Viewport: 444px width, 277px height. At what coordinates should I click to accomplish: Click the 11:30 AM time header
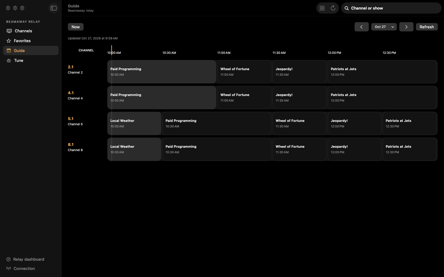pos(279,53)
